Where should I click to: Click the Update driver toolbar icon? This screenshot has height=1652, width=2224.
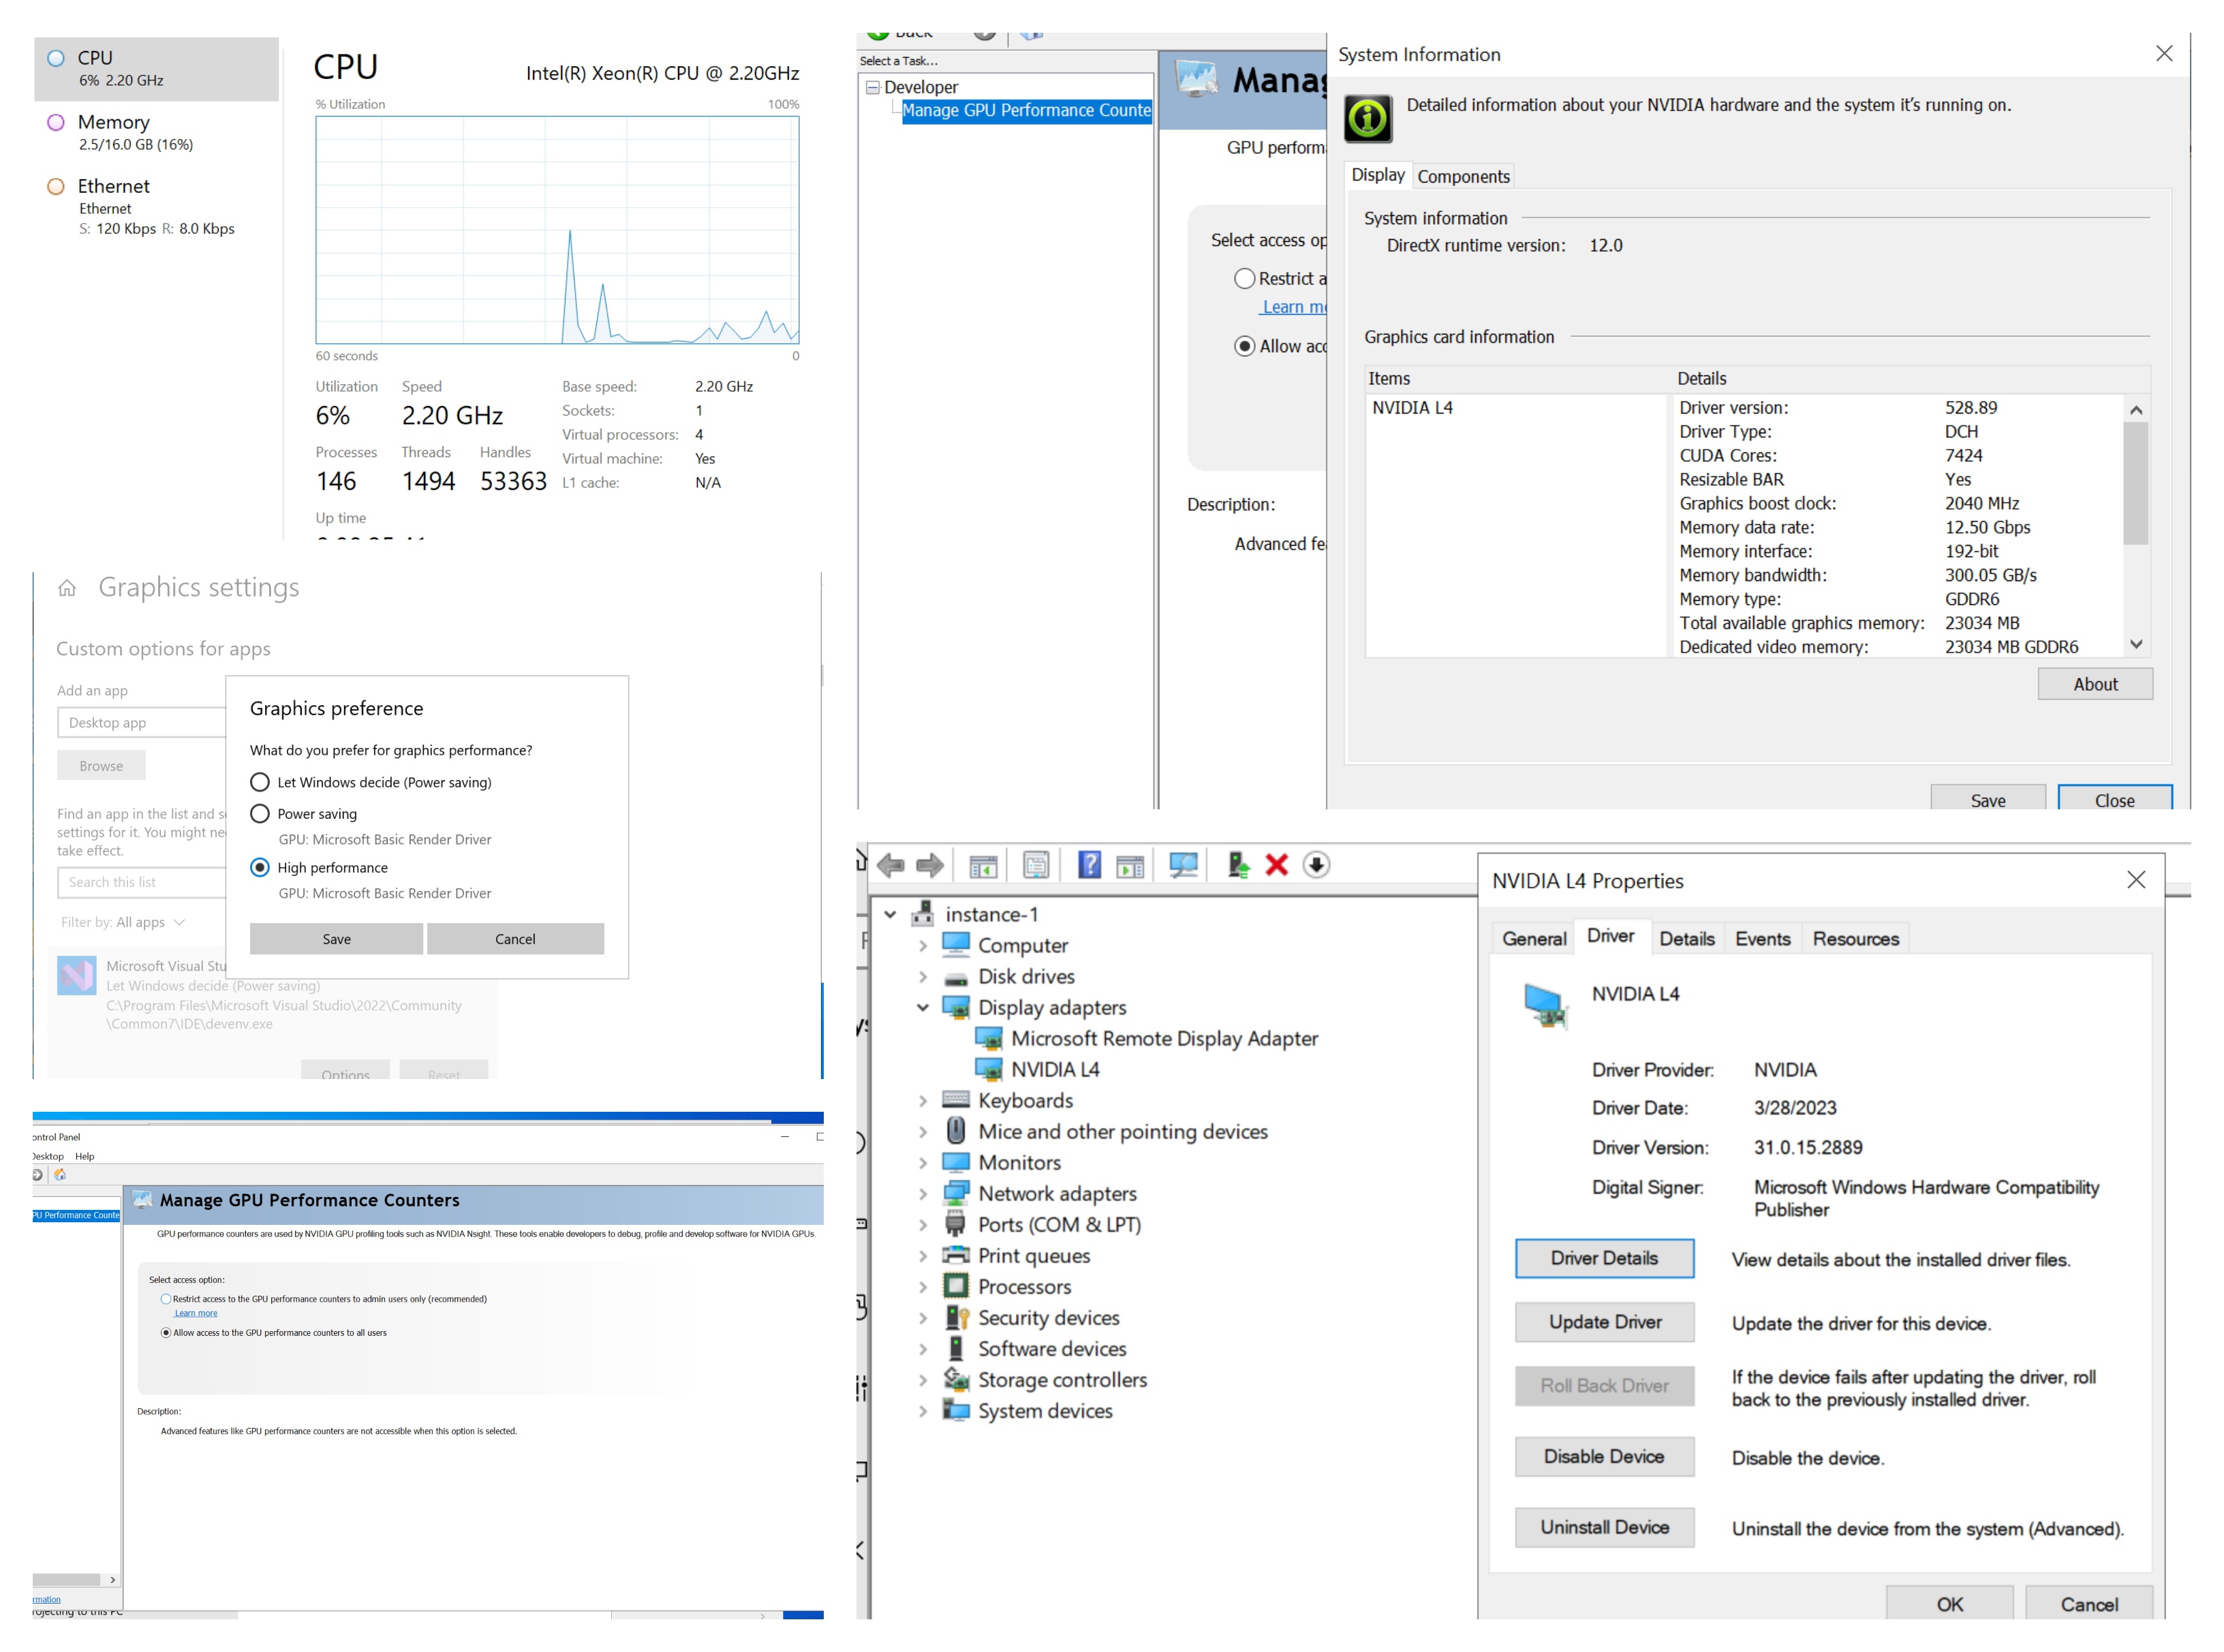tap(1238, 865)
